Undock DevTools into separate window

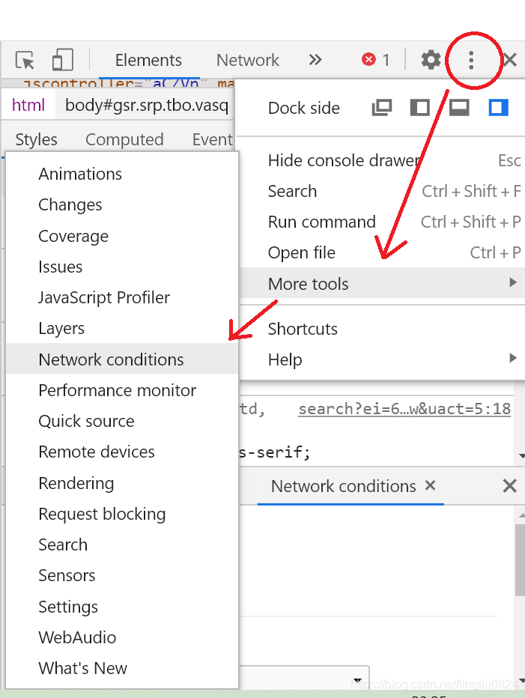[382, 108]
